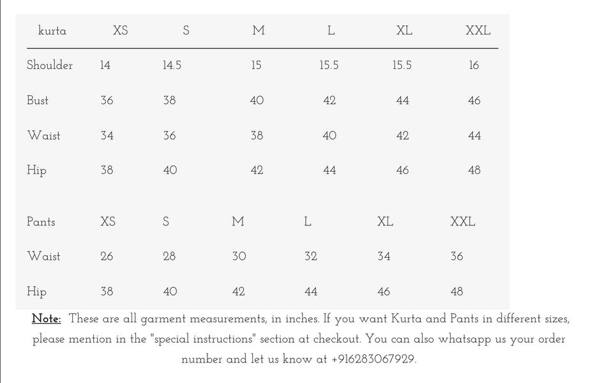Select the kurta Shoulder value 14.5

coord(172,65)
